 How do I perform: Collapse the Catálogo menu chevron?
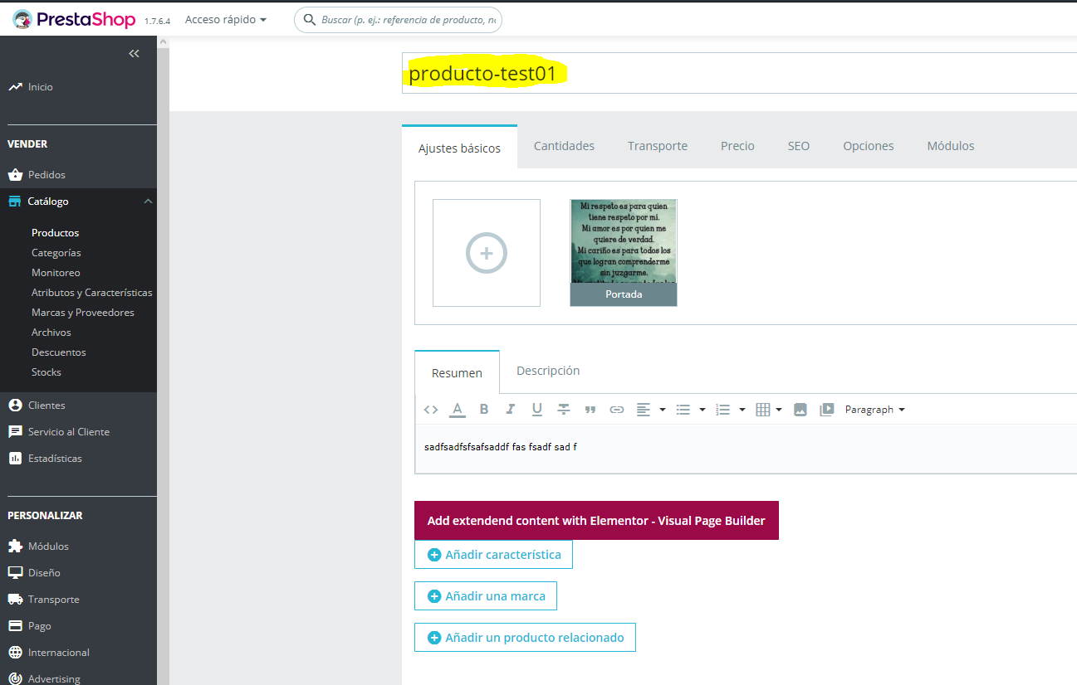pos(148,202)
